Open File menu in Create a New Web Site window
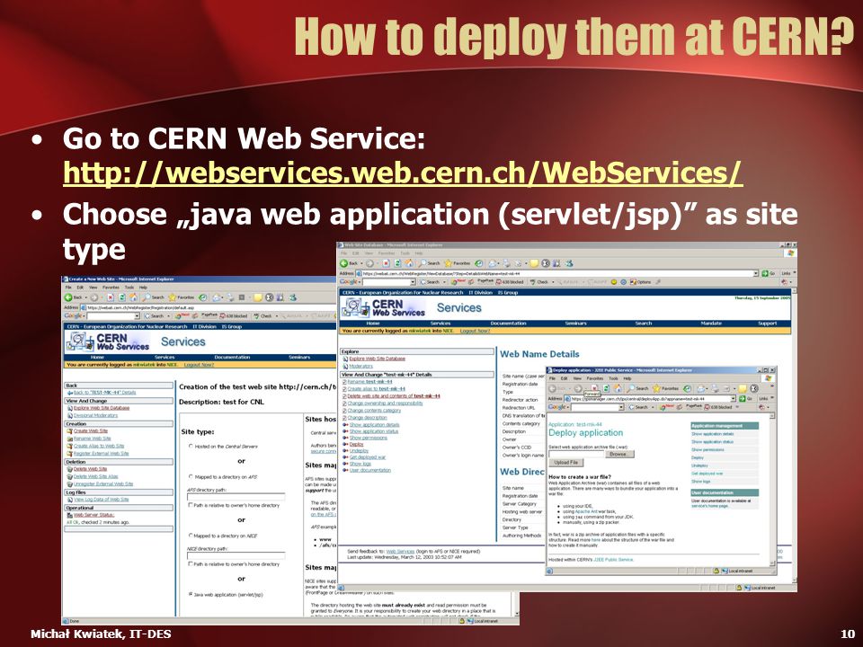This screenshot has width=863, height=647. [69, 288]
